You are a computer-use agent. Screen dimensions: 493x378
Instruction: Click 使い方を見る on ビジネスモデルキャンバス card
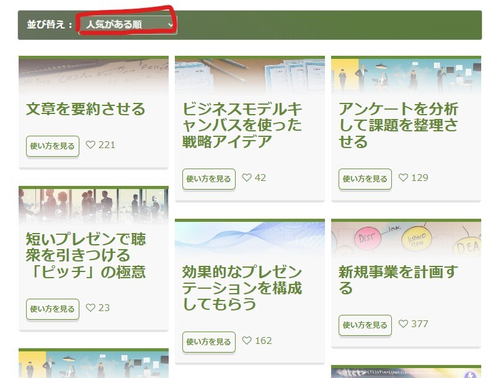tap(209, 179)
